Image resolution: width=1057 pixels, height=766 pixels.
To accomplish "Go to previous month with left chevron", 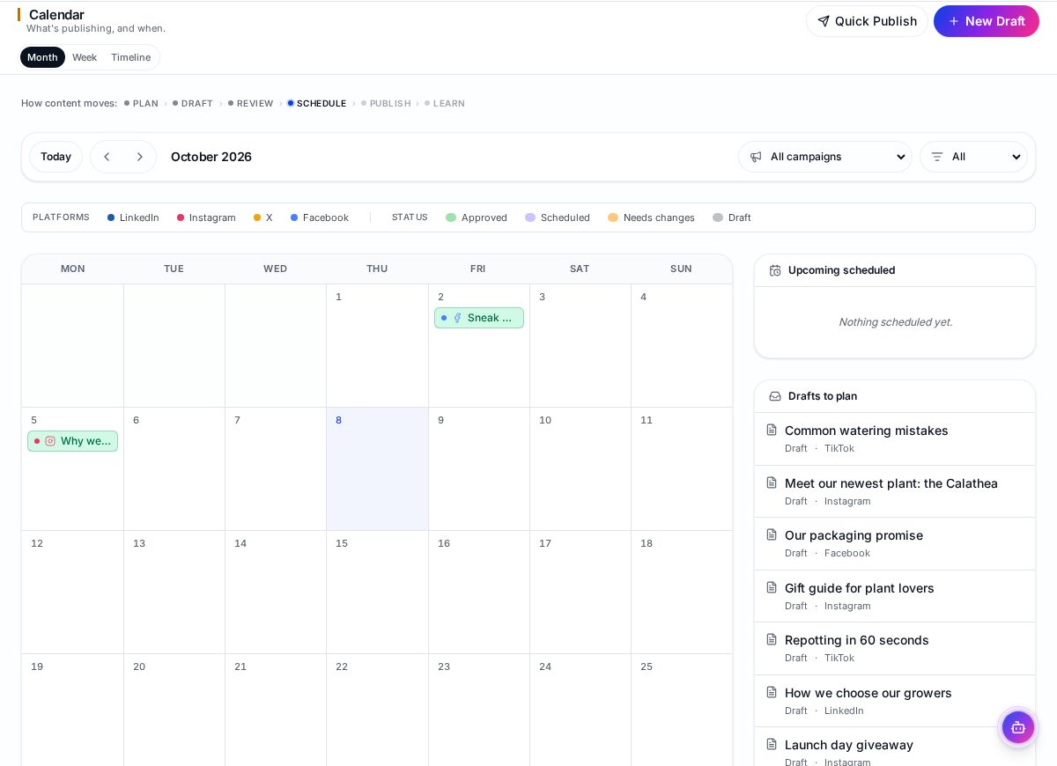I will pos(107,157).
